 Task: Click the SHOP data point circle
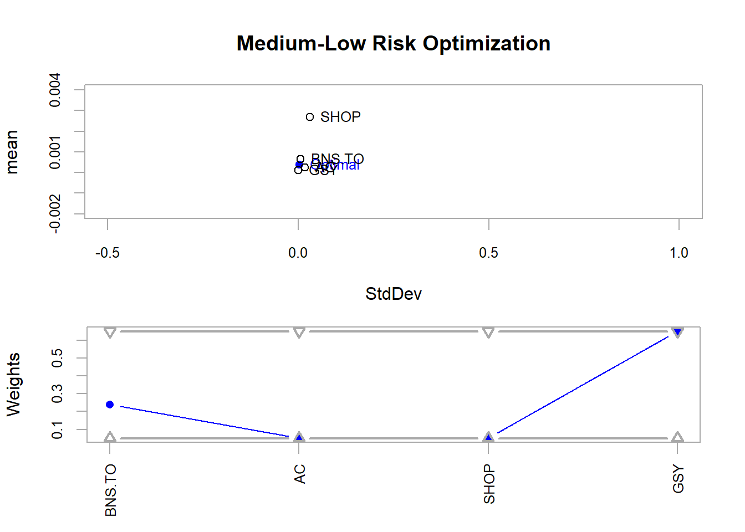[x=310, y=117]
